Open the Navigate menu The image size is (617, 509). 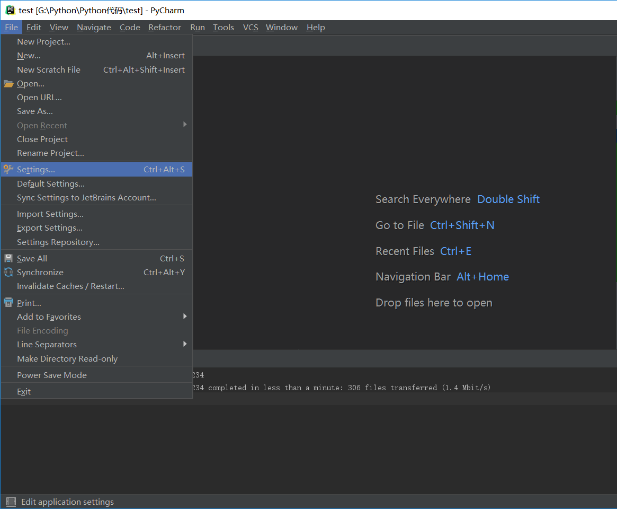[x=94, y=27]
